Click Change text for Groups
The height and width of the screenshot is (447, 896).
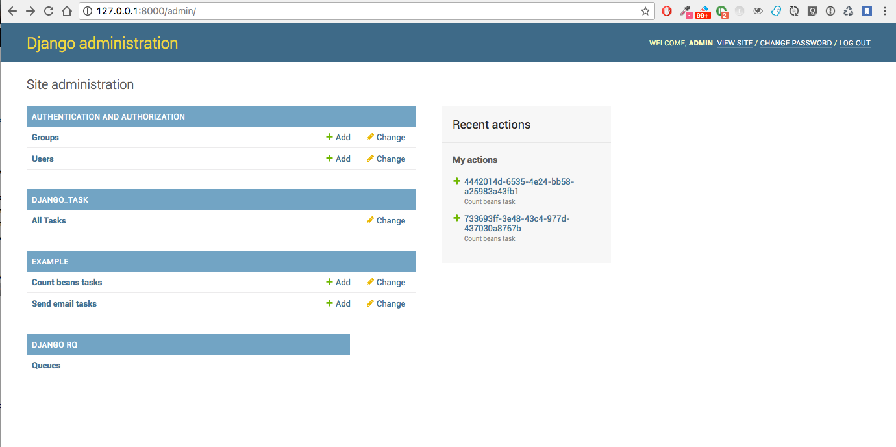(x=391, y=137)
